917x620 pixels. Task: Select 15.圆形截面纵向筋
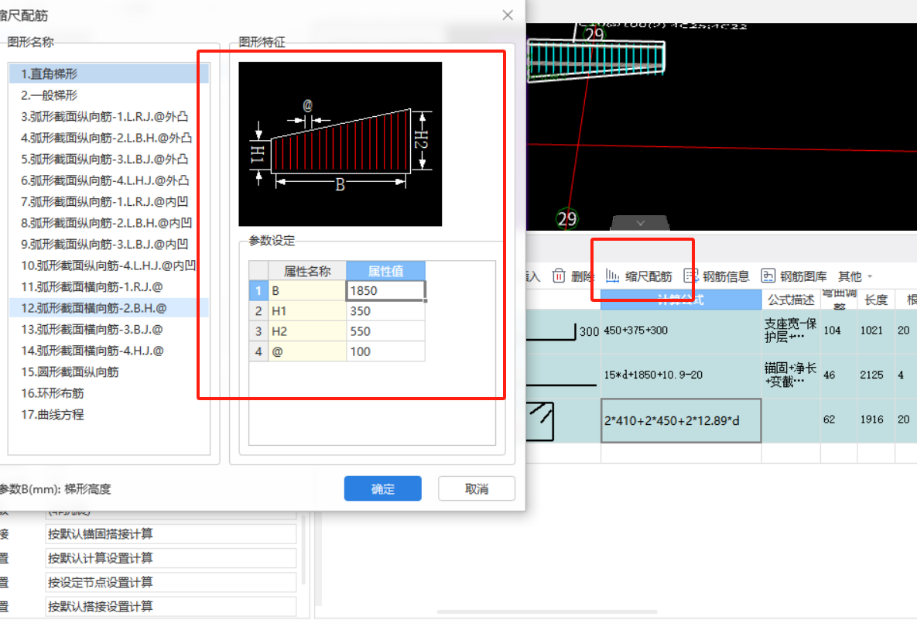point(109,372)
